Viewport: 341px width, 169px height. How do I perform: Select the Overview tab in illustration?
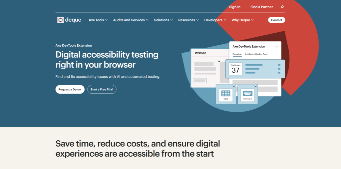[x=237, y=54]
